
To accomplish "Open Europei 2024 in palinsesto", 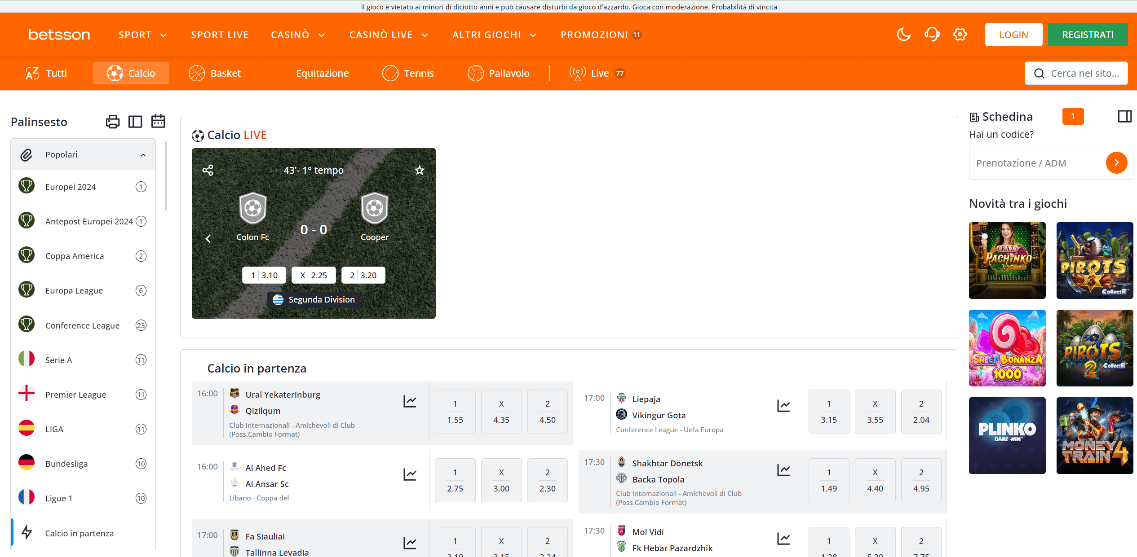I will [83, 187].
